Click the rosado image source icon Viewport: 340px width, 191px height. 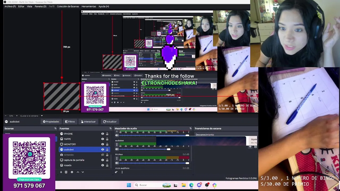click(62, 165)
